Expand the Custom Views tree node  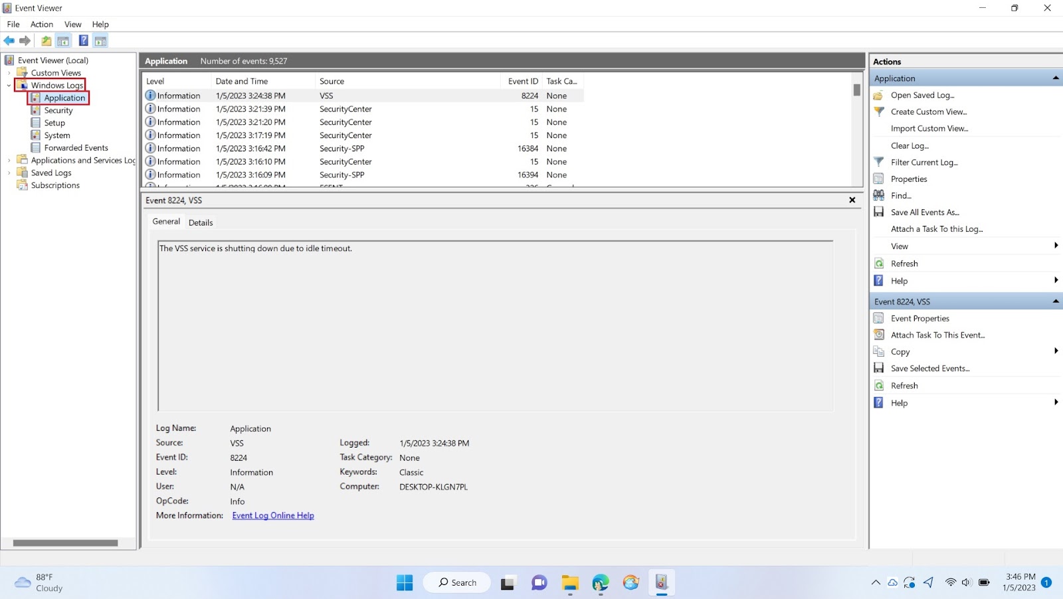click(x=9, y=73)
